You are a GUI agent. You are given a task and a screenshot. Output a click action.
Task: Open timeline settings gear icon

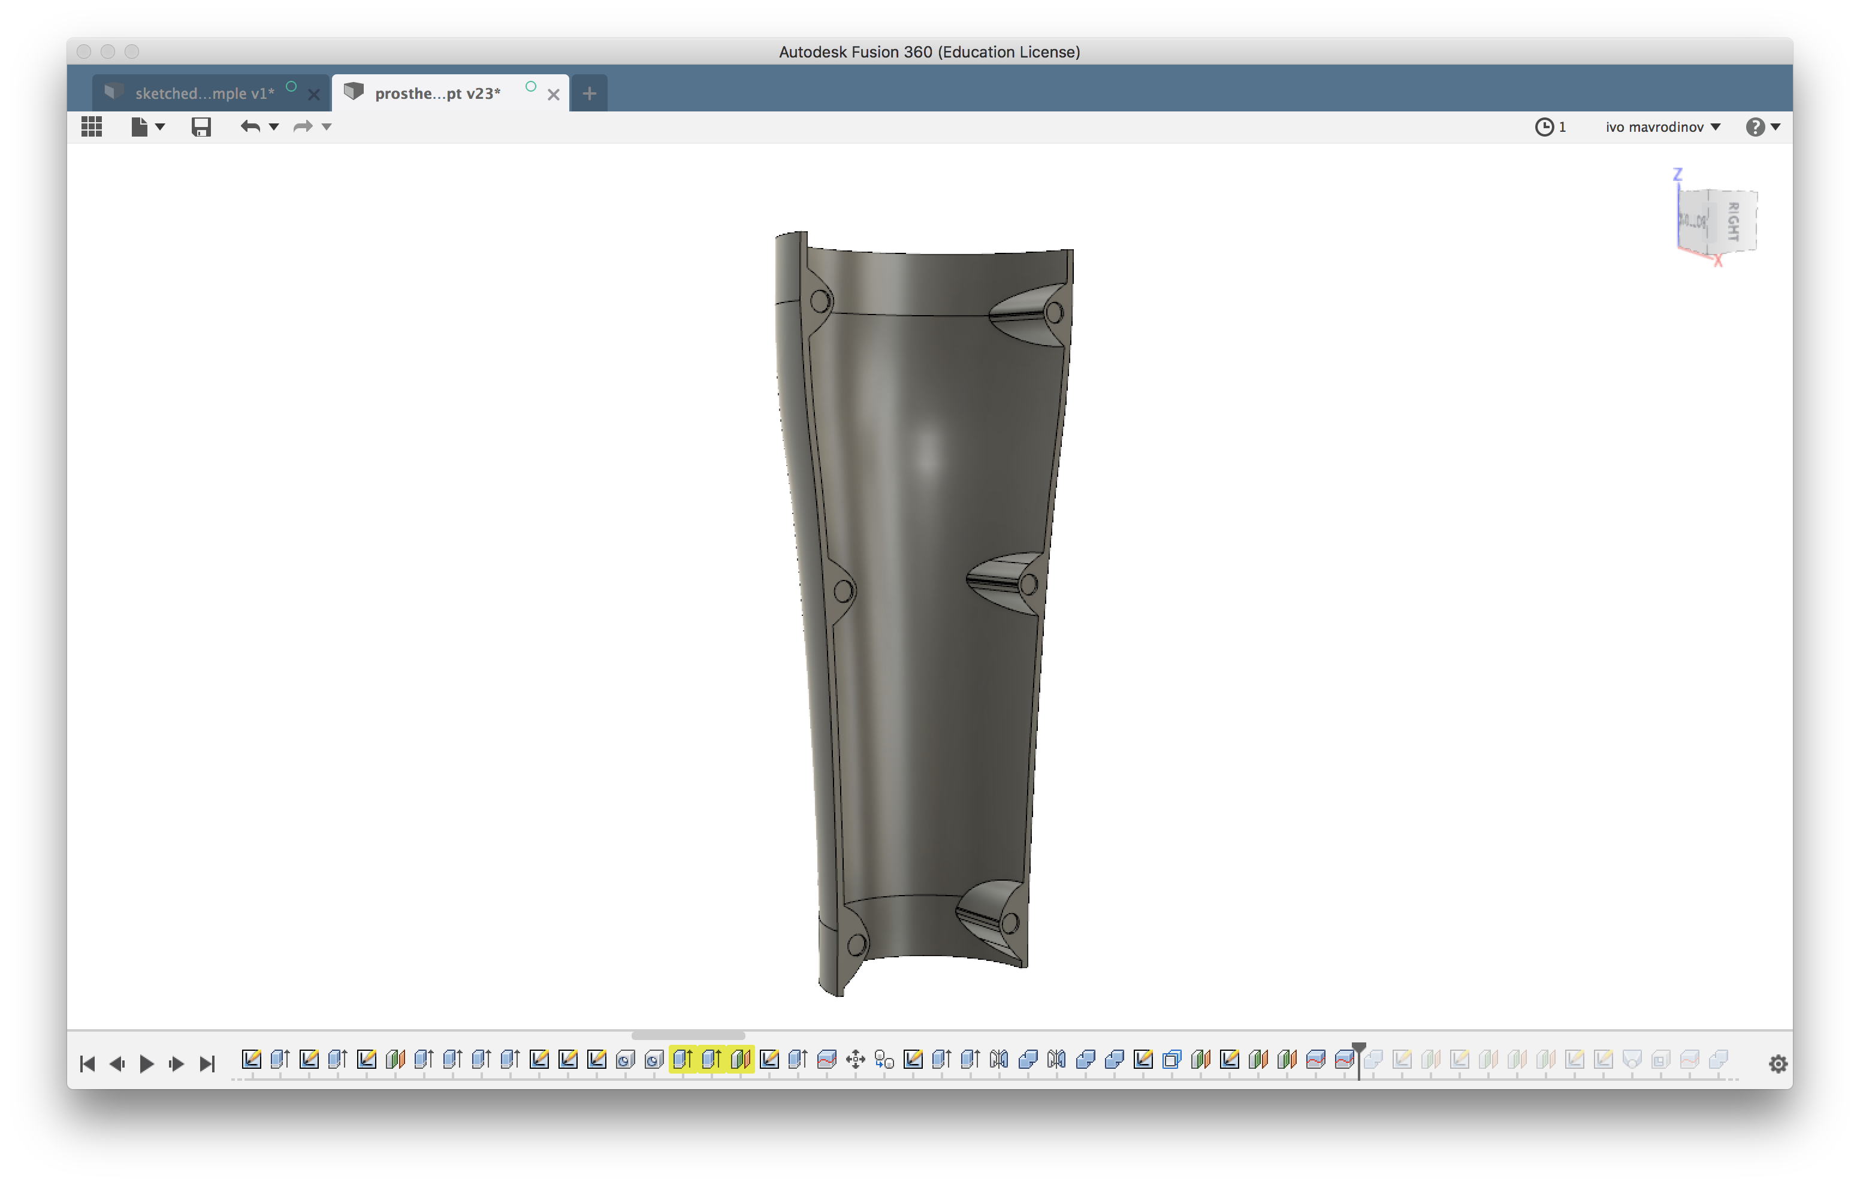pos(1778,1064)
